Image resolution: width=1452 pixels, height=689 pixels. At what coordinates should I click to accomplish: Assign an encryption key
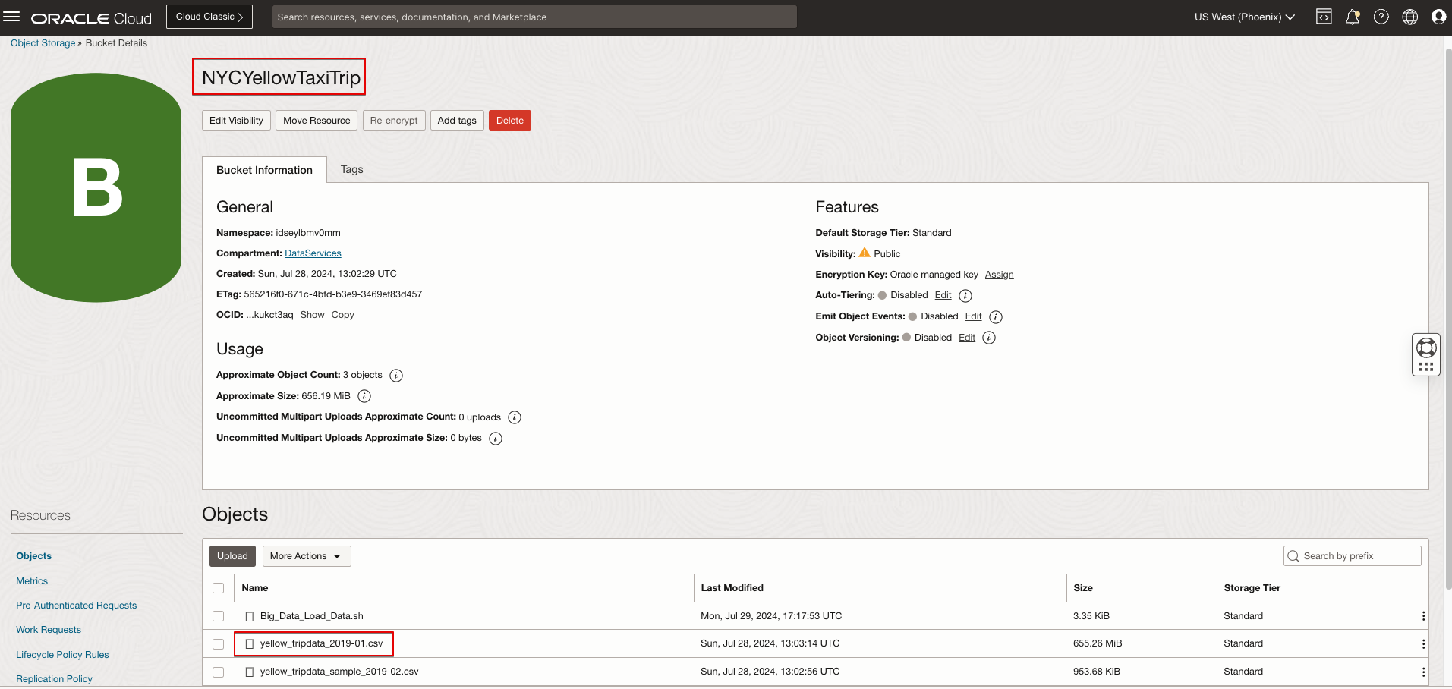999,275
